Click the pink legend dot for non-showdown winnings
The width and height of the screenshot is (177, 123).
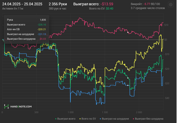134,118
